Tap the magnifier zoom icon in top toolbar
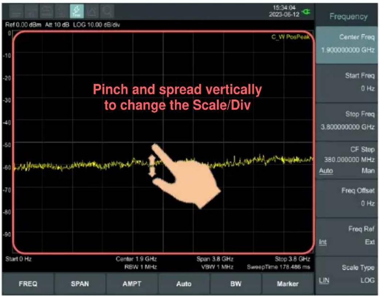Image resolution: width=380 pixels, height=296 pixels. 107,11
